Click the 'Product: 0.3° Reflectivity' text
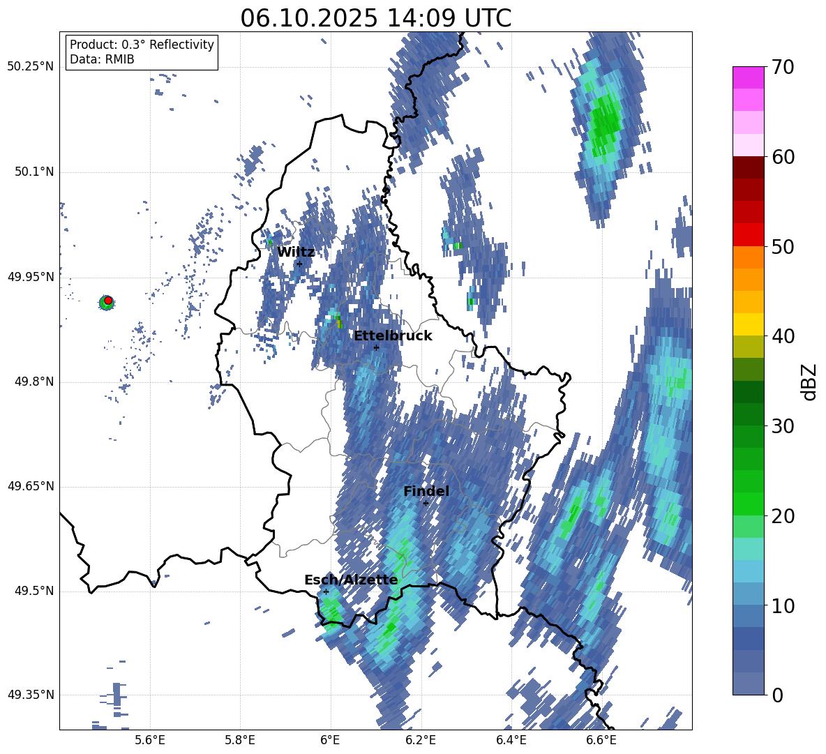Viewport: 826px width, 754px height. (x=142, y=45)
